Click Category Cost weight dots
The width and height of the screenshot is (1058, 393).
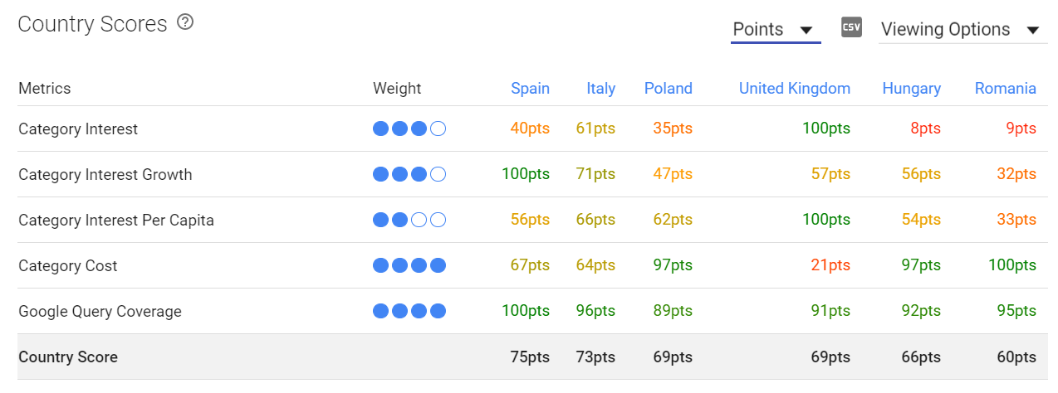pyautogui.click(x=409, y=265)
